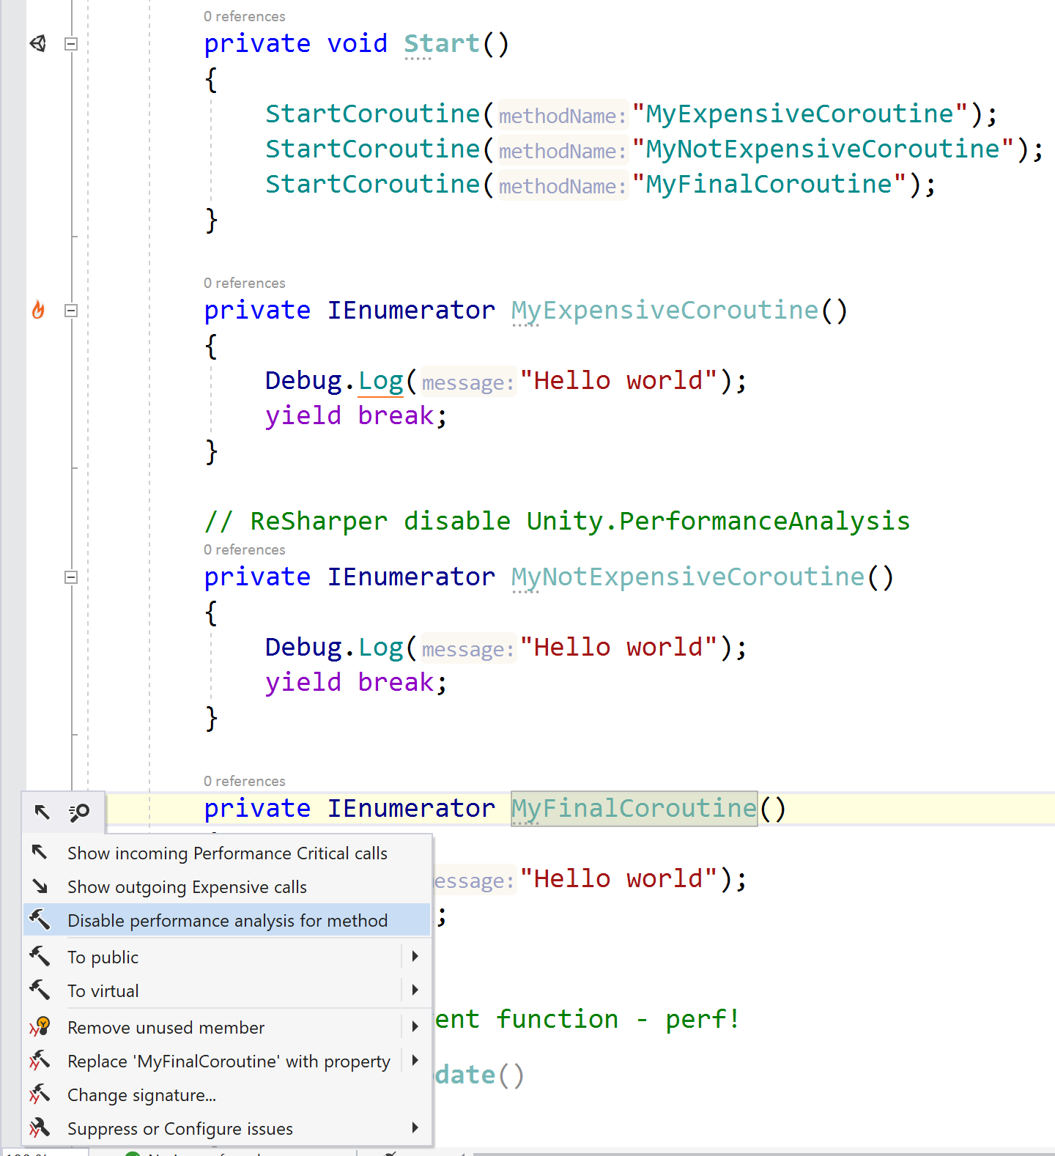Click the MyNotExpensiveCoroutine method declaration name
This screenshot has height=1156, width=1055.
click(688, 577)
